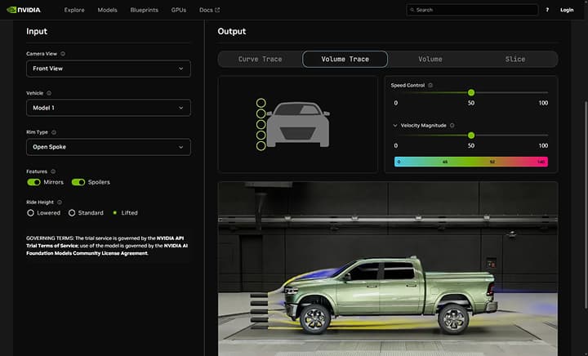Open the Camera View dropdown
Viewport: 588px width, 356px height.
(x=109, y=69)
